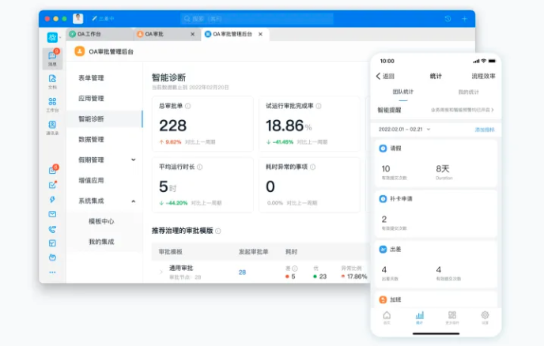Click the phone call icon in sidebar
This screenshot has height=346, width=544.
[x=52, y=229]
